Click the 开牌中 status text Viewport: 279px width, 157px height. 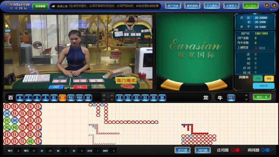[243, 77]
